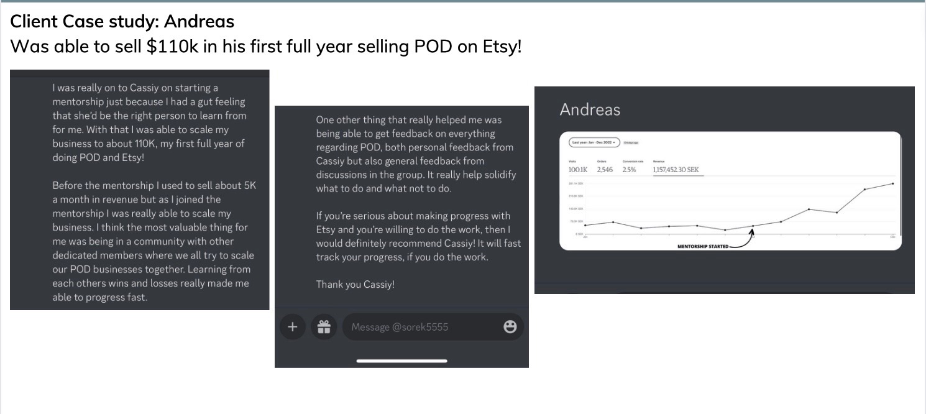The height and width of the screenshot is (414, 926).
Task: Click the mentorship started data point
Action: [x=753, y=226]
